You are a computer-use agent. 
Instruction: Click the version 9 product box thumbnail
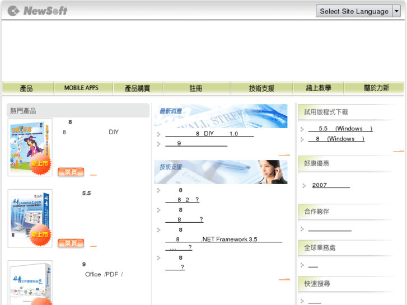pyautogui.click(x=30, y=283)
